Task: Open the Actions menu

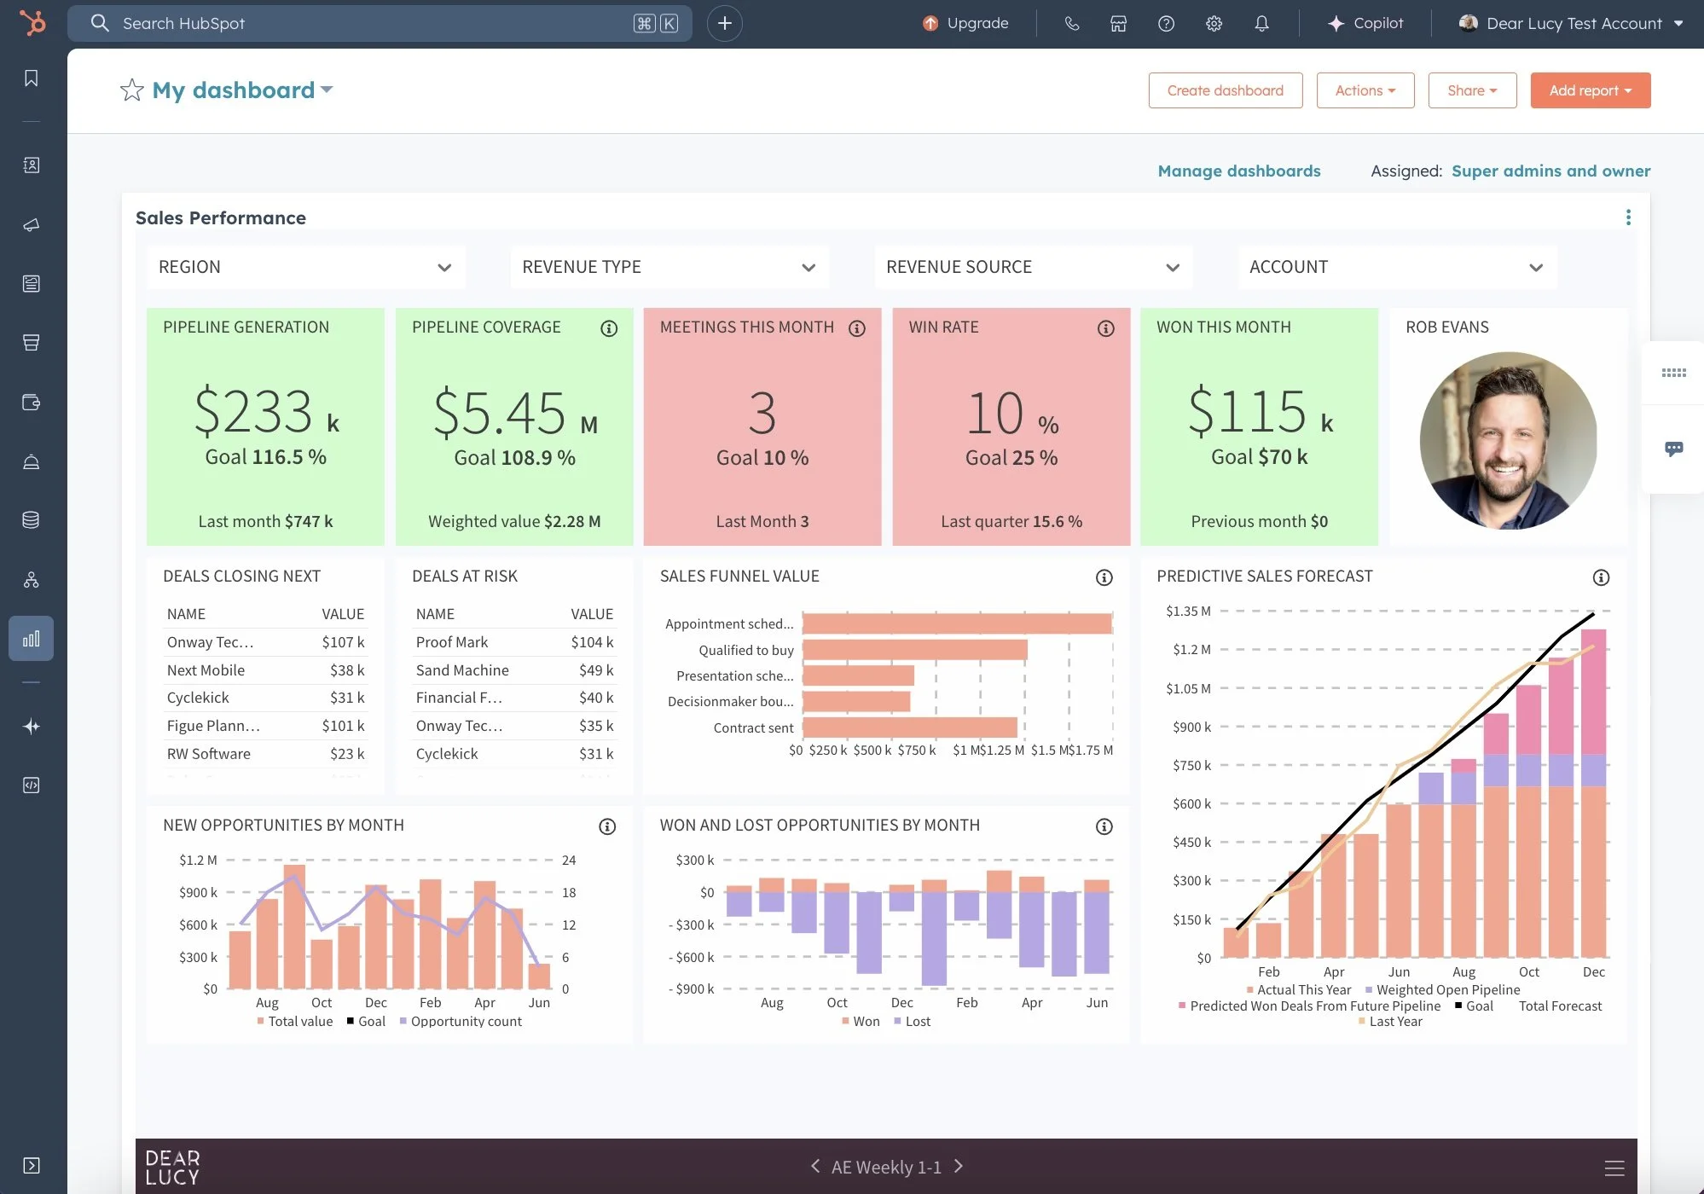Action: click(x=1365, y=90)
